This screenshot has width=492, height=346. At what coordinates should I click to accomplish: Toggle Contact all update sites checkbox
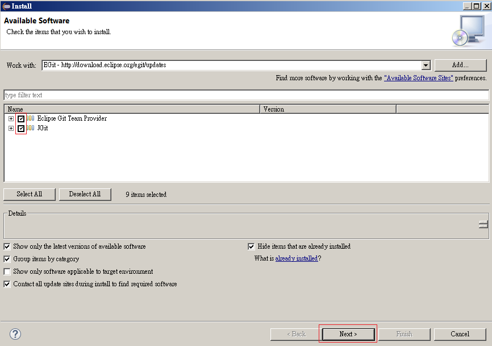[x=7, y=284]
